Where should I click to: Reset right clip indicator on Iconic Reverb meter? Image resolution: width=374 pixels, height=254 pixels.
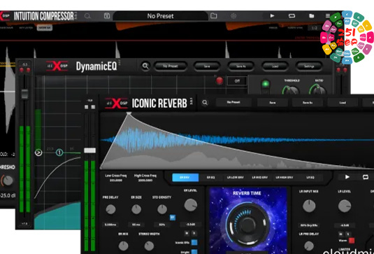(93, 107)
